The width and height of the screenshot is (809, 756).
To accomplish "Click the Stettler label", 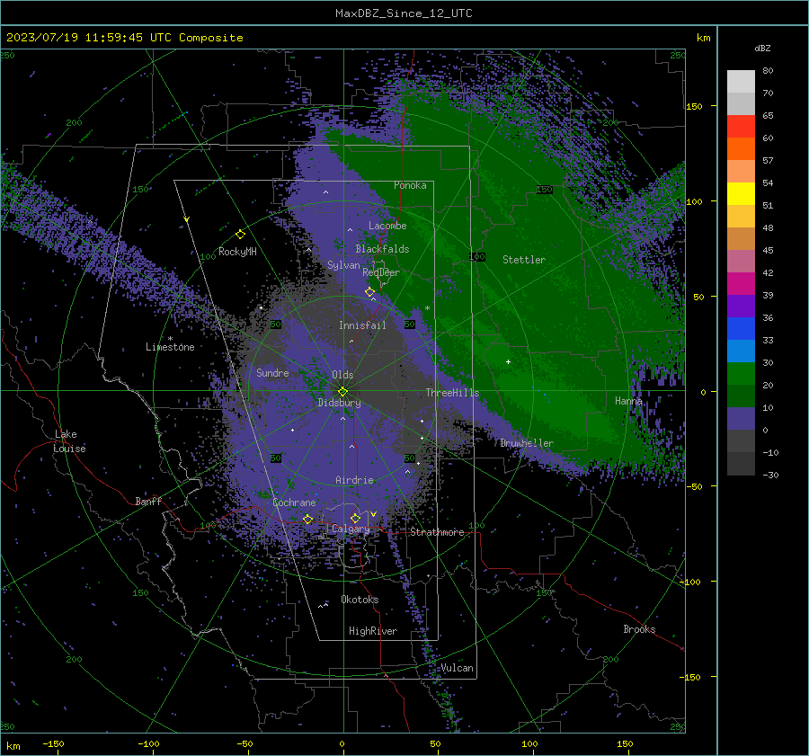I will pos(524,260).
